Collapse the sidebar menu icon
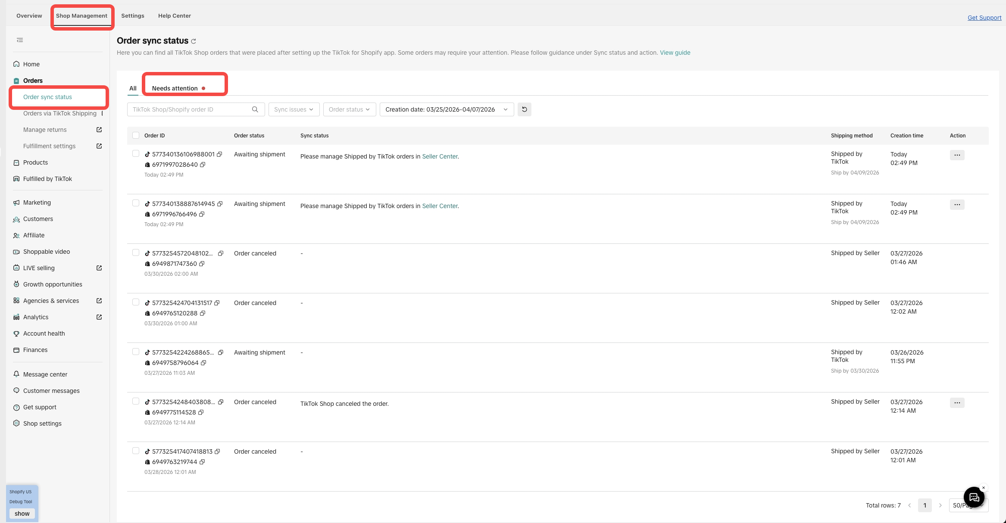This screenshot has width=1006, height=523. 20,40
